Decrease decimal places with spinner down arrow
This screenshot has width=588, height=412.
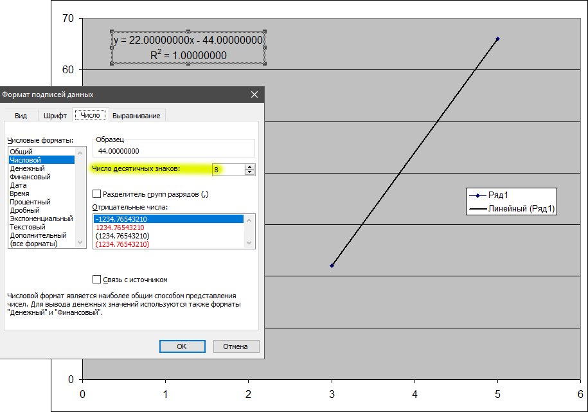250,172
